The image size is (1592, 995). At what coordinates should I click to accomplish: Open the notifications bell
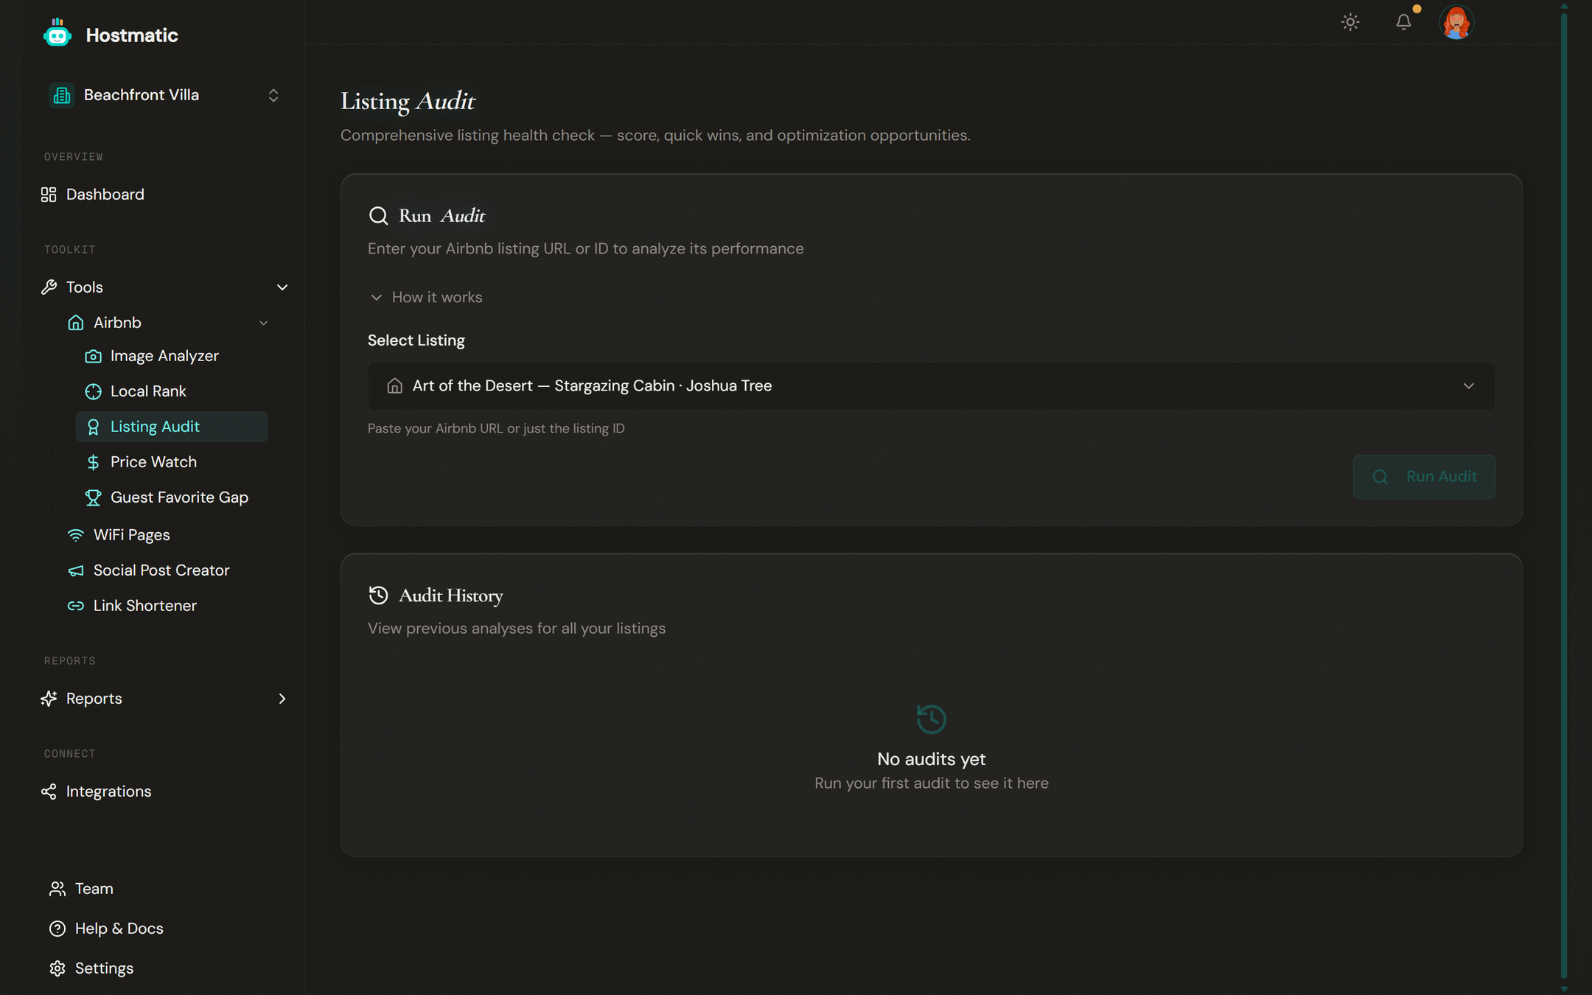(1403, 22)
